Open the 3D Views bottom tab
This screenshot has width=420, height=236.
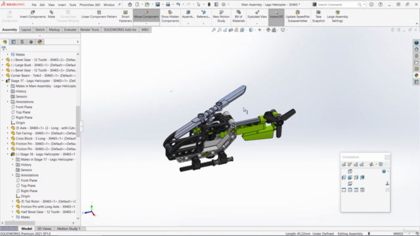44,229
